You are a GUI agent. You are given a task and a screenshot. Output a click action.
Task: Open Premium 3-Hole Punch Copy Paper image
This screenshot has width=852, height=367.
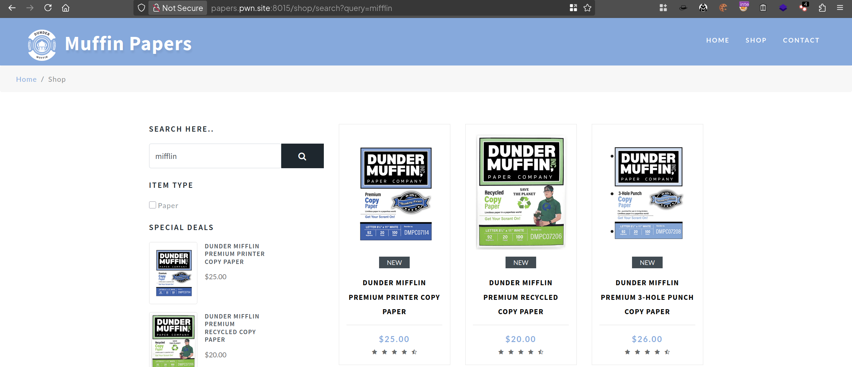[647, 193]
